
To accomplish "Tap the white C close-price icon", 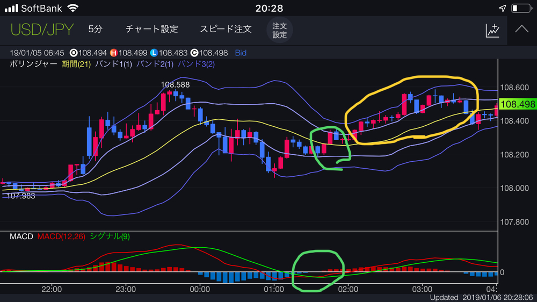I will pos(194,53).
